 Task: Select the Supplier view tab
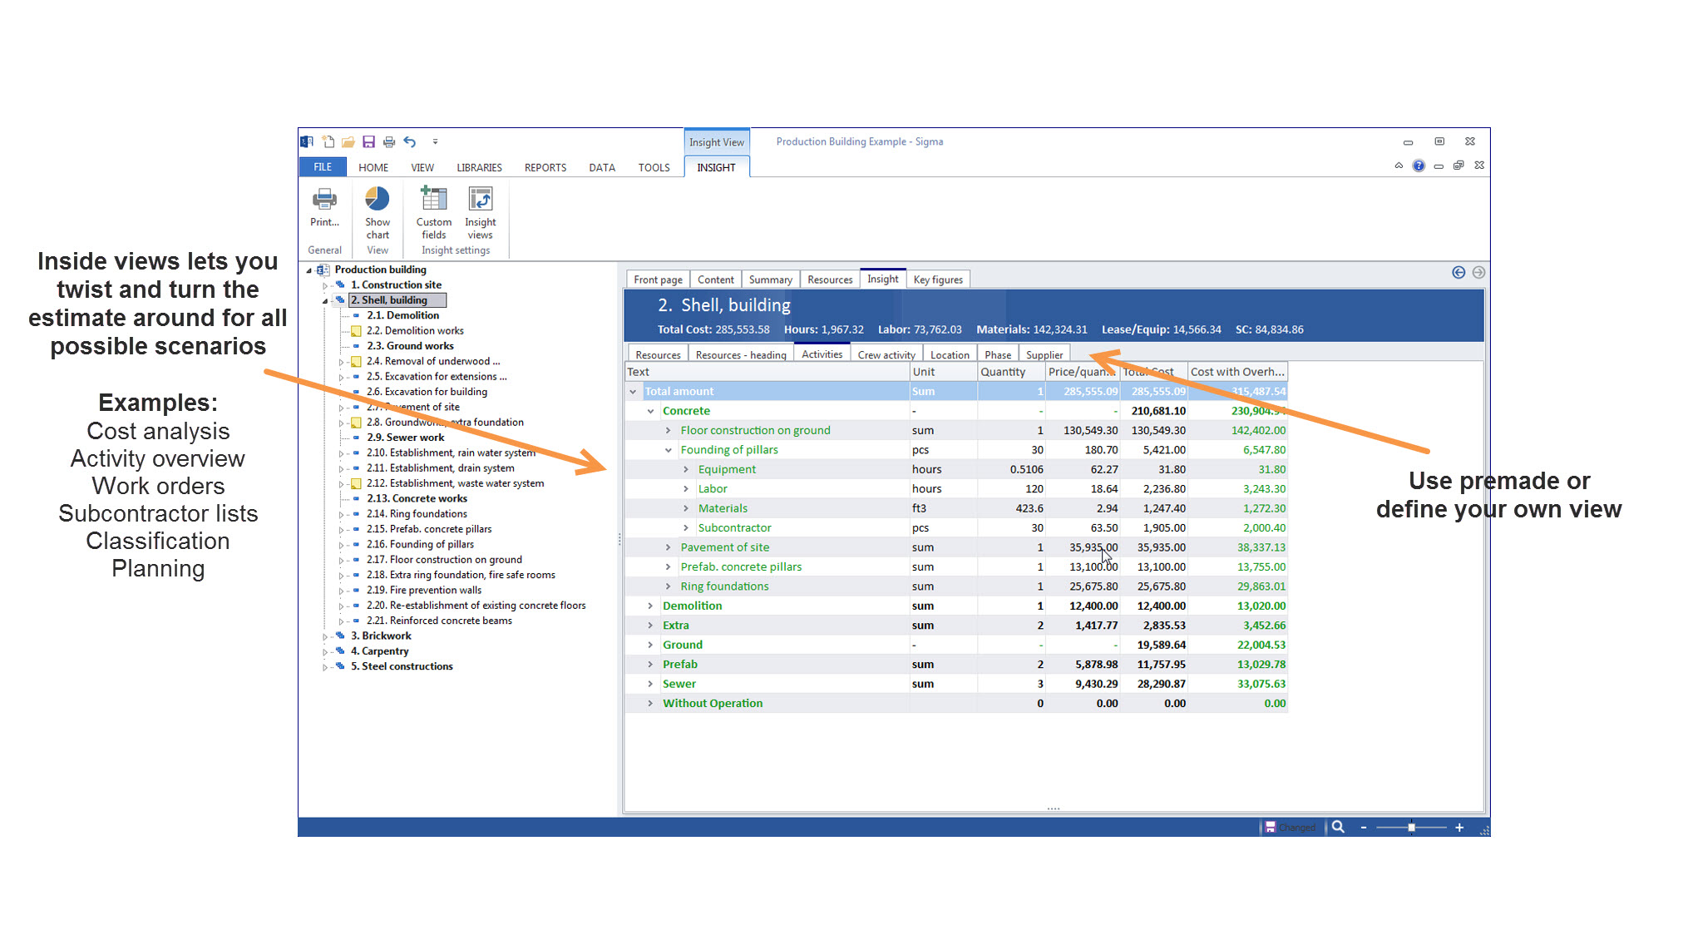point(1044,354)
